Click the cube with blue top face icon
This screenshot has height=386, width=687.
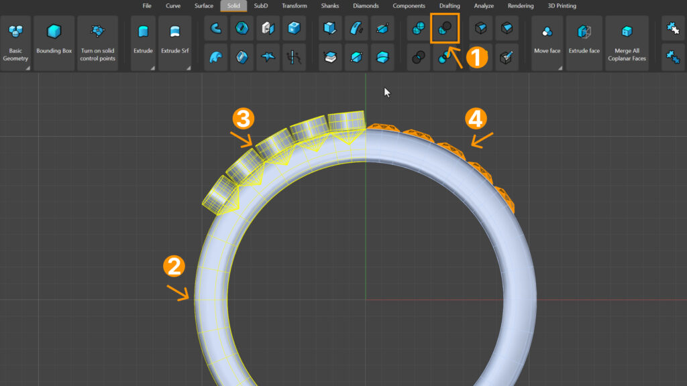[x=507, y=28]
